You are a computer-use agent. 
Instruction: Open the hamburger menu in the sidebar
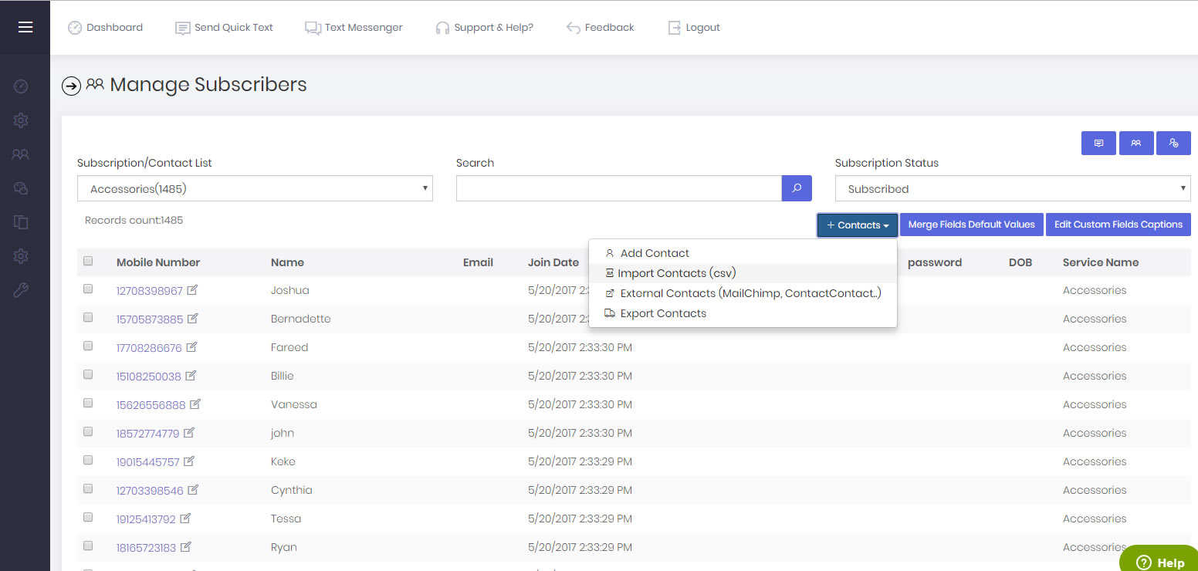point(25,27)
